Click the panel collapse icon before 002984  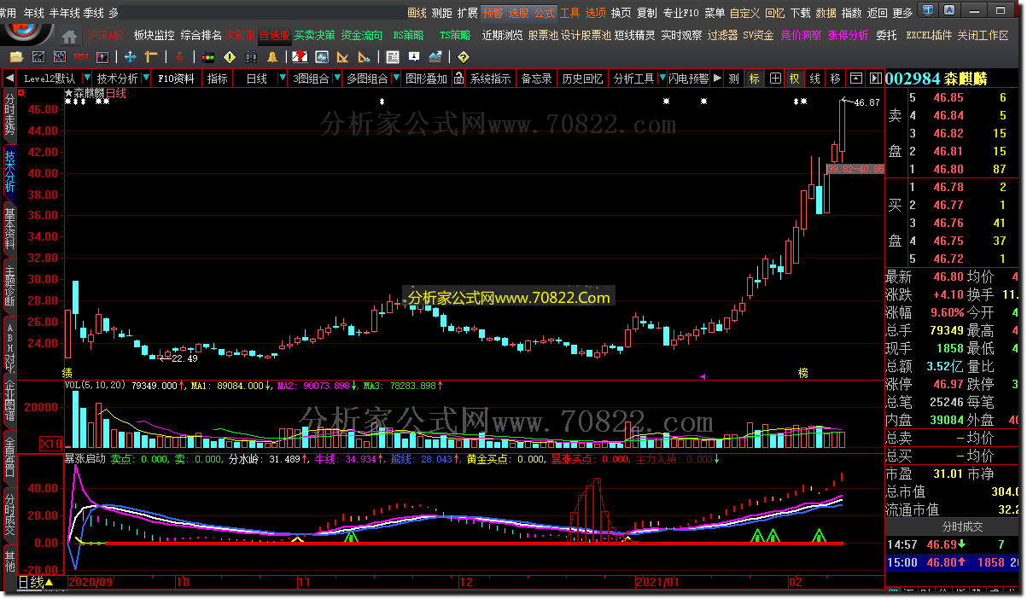pos(875,78)
